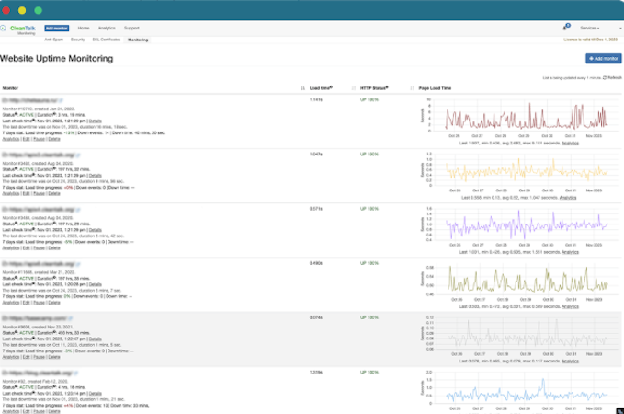The height and width of the screenshot is (414, 624).
Task: Switch to the SSL Certificates tab
Action: (107, 40)
